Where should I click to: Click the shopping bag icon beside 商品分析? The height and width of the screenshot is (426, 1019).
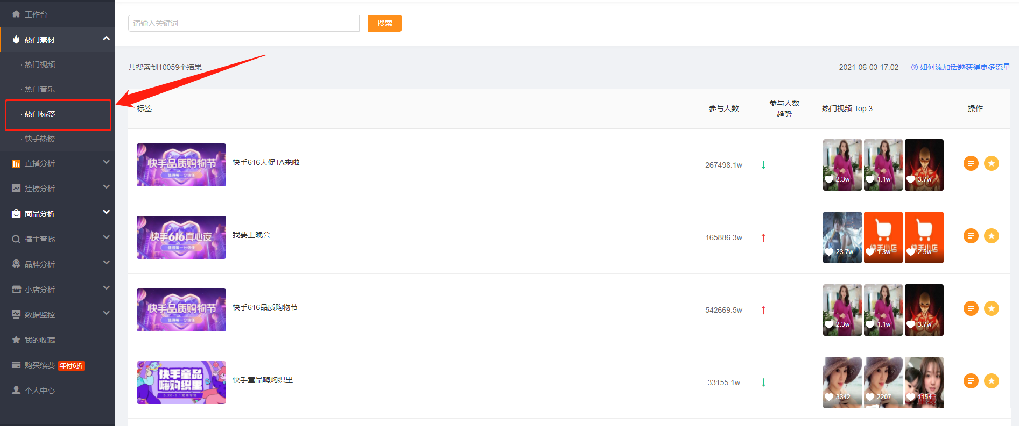coord(16,213)
